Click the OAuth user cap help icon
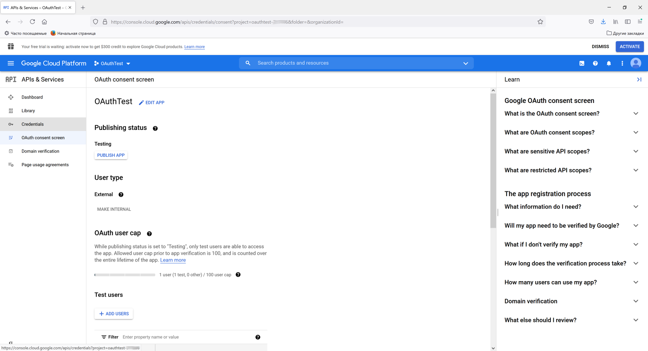 [149, 234]
